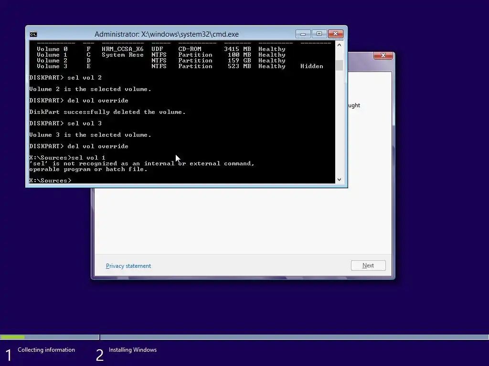Click the 'UDF' file system entry
The height and width of the screenshot is (366, 489).
click(157, 49)
